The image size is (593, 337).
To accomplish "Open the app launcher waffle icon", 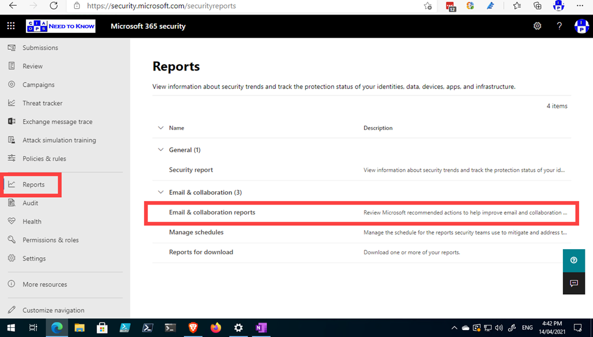I will (x=10, y=26).
